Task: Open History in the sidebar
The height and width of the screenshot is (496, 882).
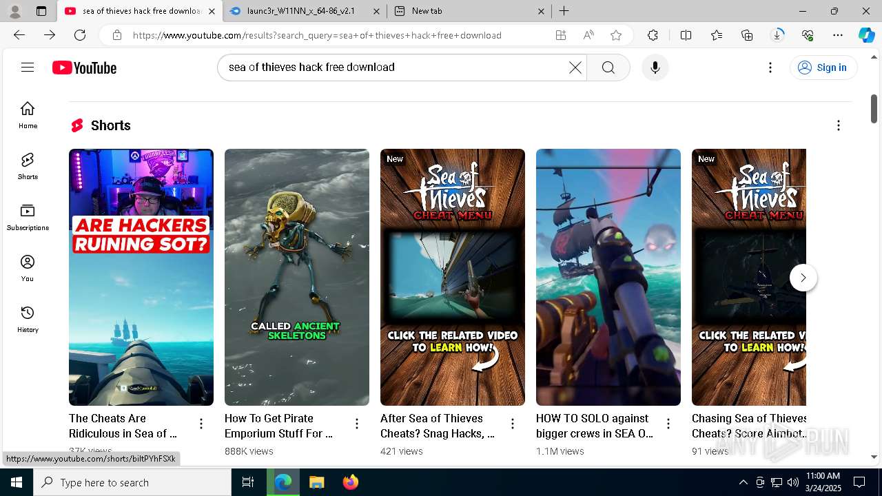Action: coord(28,319)
